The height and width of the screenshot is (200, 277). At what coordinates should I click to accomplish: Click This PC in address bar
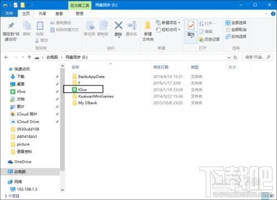52,57
